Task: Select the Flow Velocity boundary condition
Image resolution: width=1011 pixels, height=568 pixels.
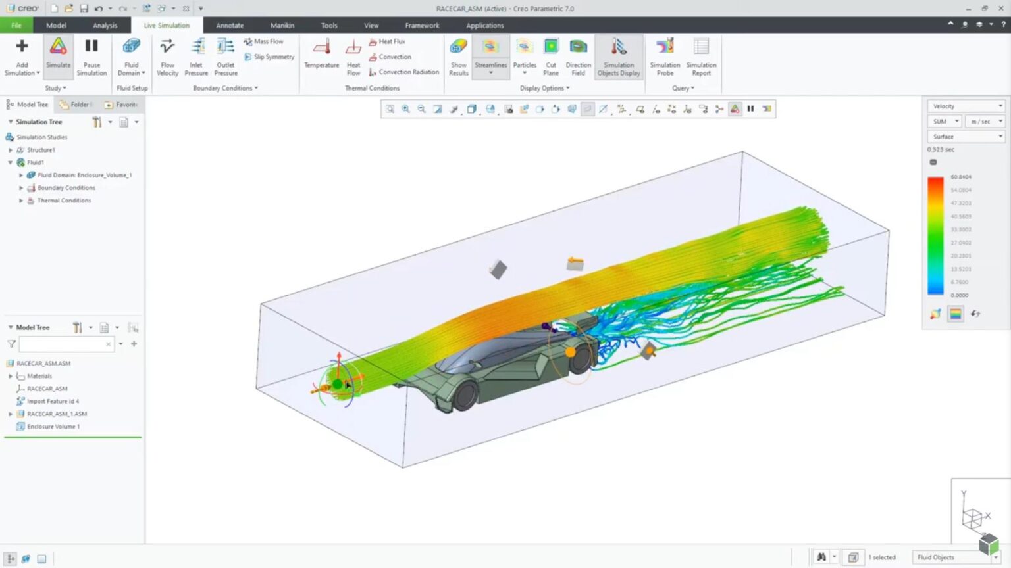Action: (x=167, y=56)
